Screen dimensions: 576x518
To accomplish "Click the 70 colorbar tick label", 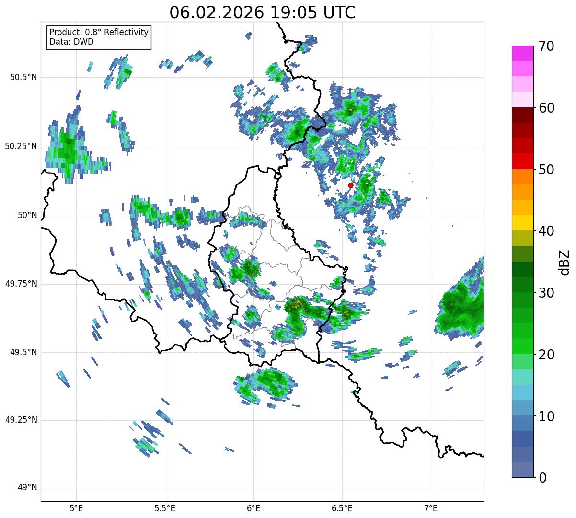I will click(x=547, y=46).
